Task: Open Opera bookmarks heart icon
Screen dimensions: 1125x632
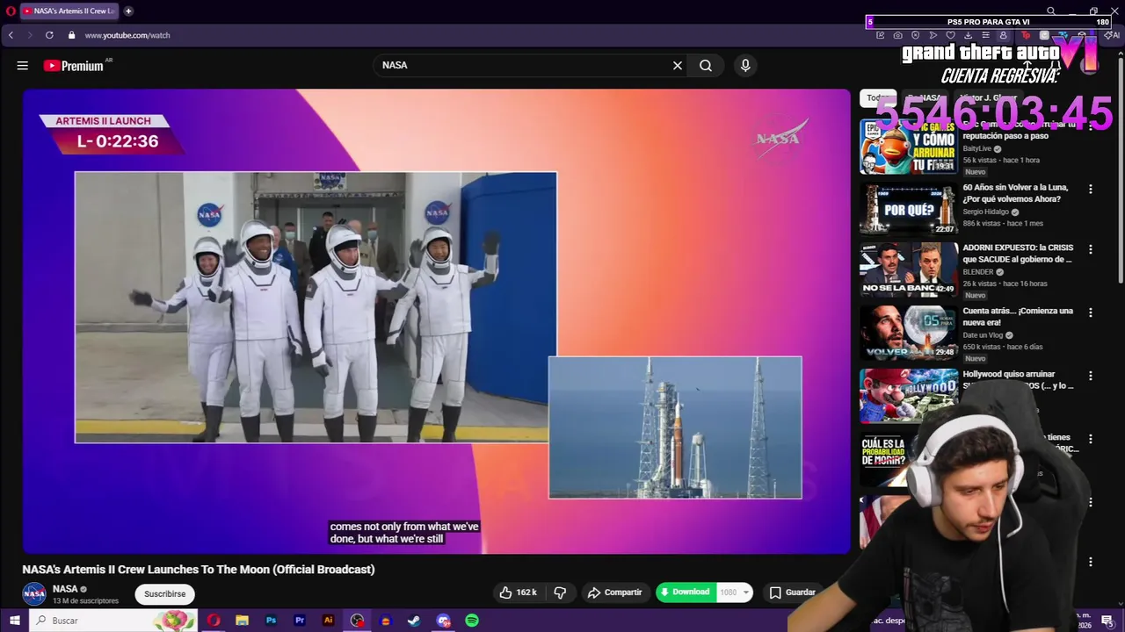Action: [950, 35]
